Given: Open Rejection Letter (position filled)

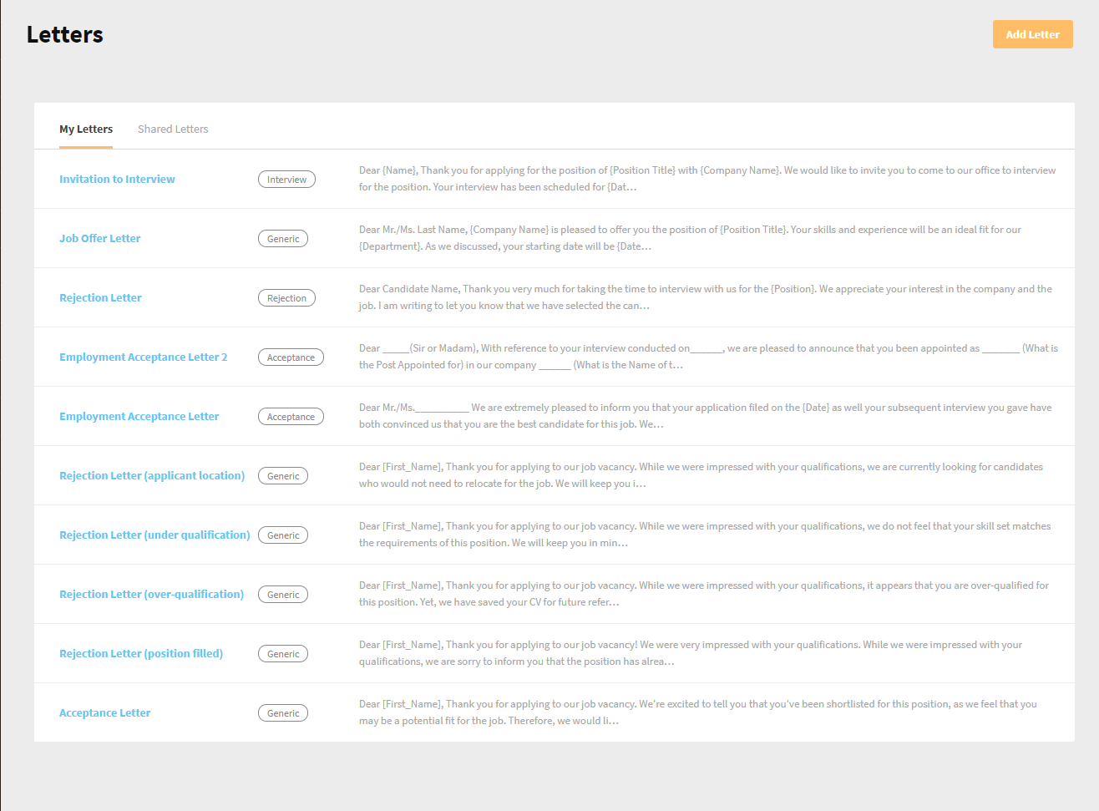Looking at the screenshot, I should coord(140,653).
